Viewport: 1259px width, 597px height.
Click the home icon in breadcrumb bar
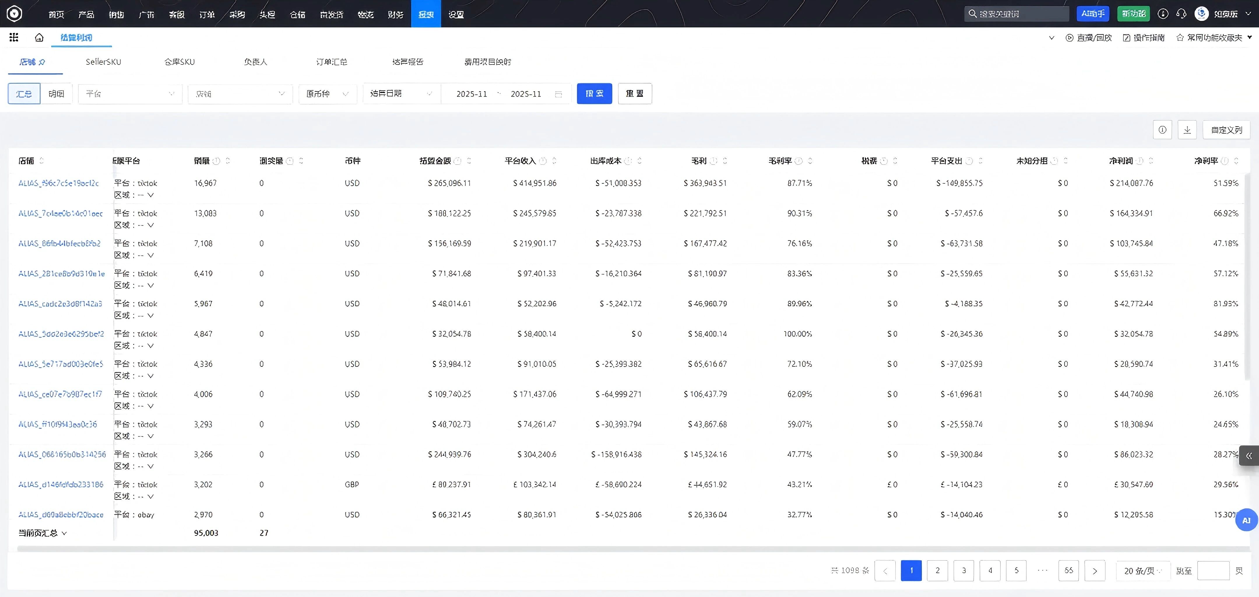39,37
